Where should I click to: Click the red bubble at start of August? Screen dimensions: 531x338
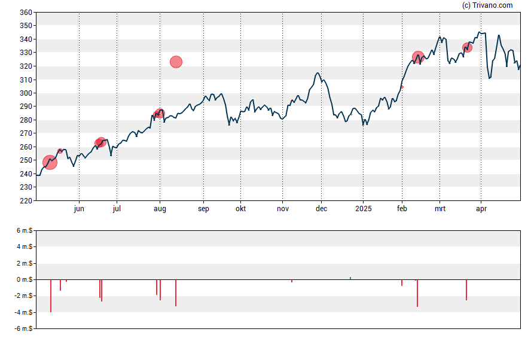(x=160, y=114)
